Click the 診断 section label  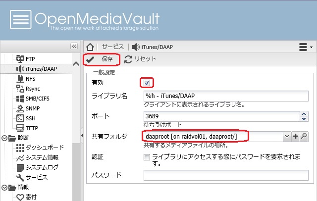click(23, 138)
